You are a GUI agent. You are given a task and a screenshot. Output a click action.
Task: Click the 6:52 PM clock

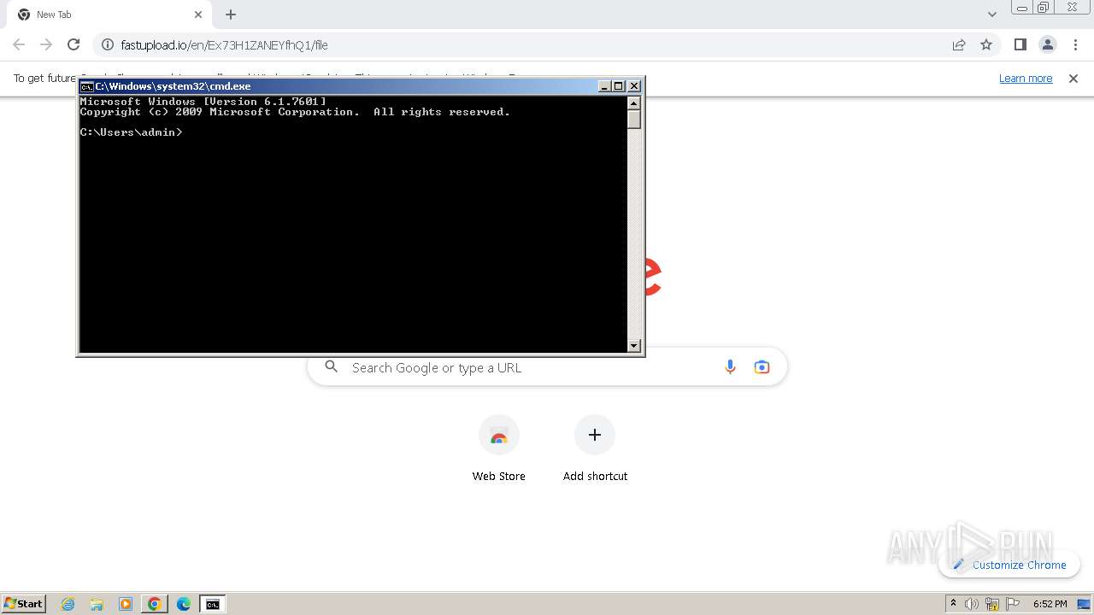(1050, 604)
